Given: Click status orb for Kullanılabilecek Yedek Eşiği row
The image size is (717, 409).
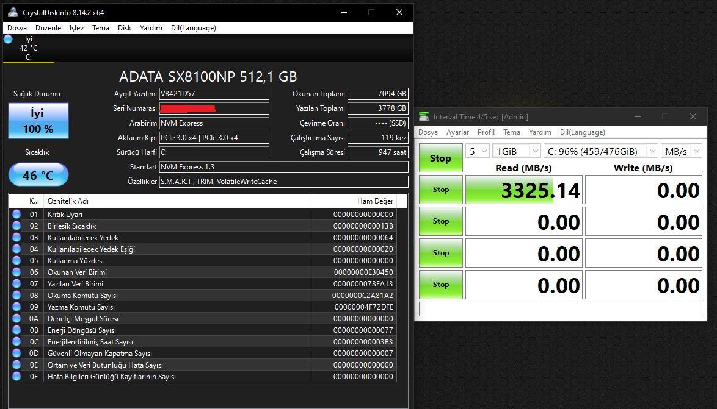Looking at the screenshot, I should coord(16,249).
